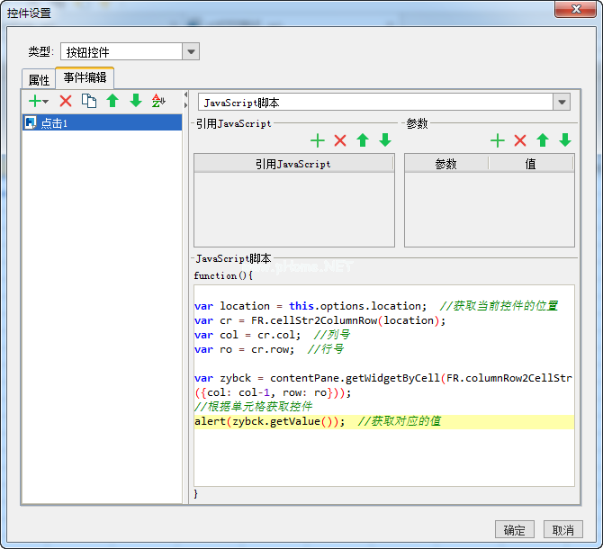Sort events alphabetically with A-Z icon

click(x=159, y=101)
